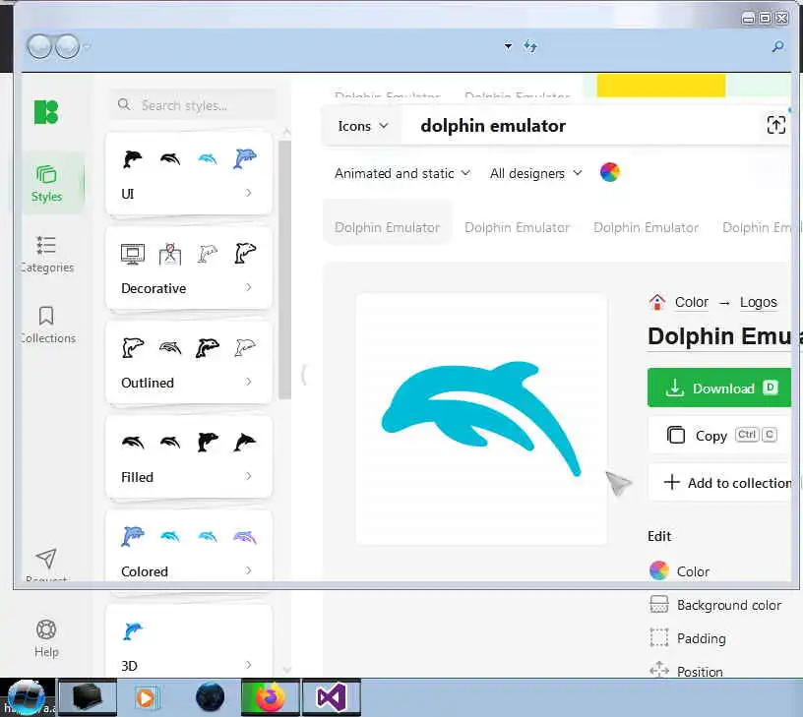Click the refresh arrows icon in address bar
This screenshot has width=803, height=717.
click(530, 46)
